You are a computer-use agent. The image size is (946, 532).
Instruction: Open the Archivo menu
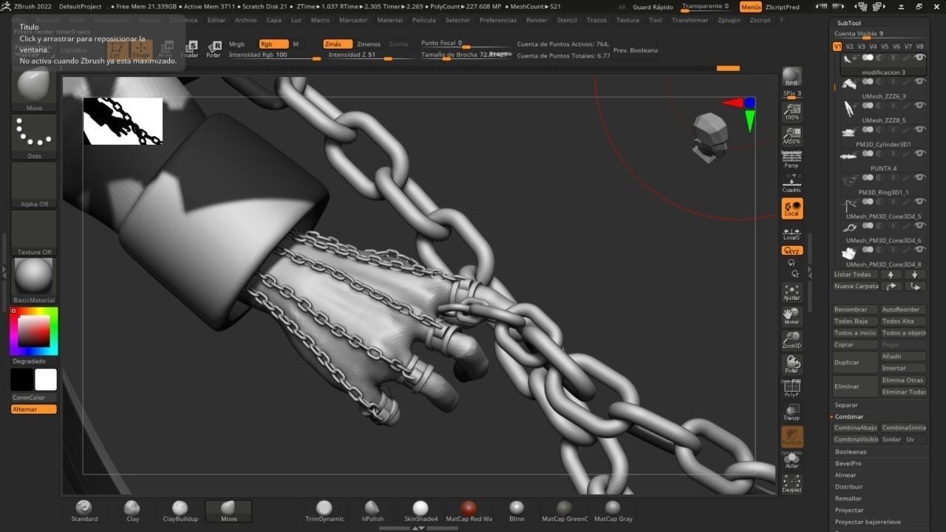245,20
